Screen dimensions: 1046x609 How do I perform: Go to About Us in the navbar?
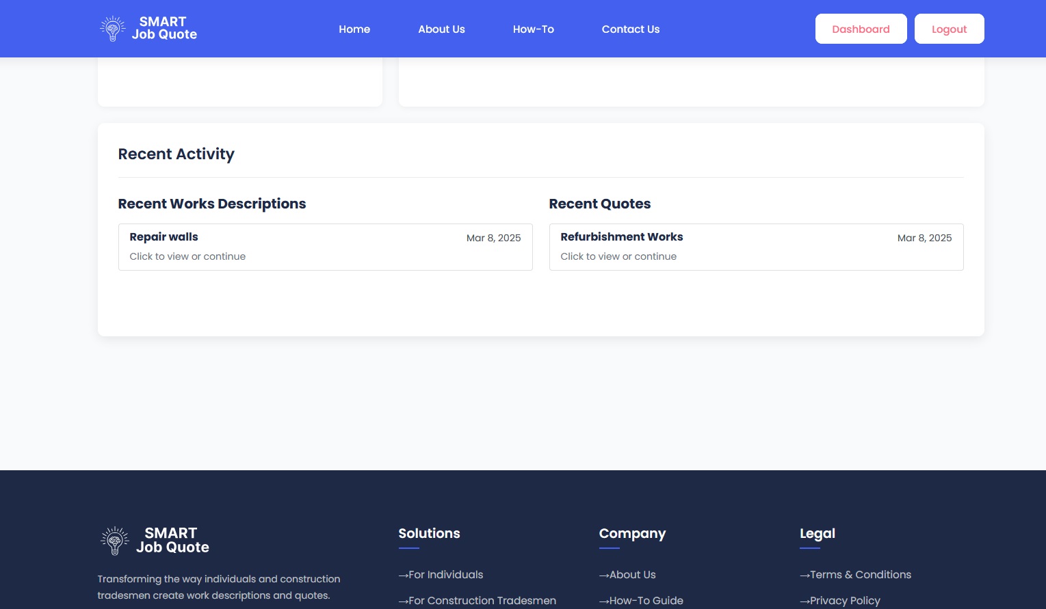(x=441, y=29)
